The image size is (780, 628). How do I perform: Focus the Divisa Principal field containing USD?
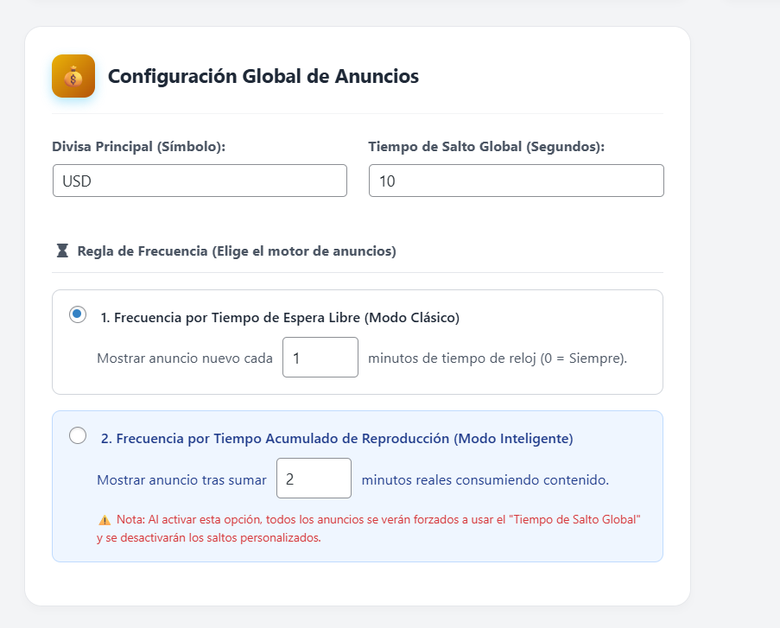pos(200,181)
